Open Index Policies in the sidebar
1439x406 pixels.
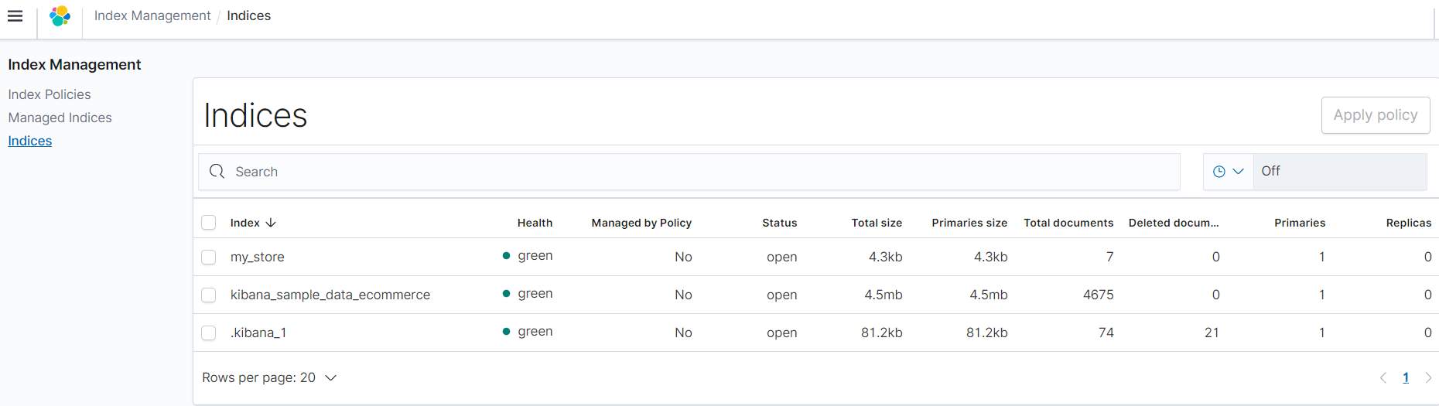[x=50, y=94]
